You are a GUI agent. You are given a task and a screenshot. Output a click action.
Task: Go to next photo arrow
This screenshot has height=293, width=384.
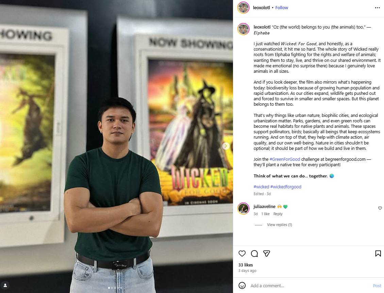tap(226, 146)
